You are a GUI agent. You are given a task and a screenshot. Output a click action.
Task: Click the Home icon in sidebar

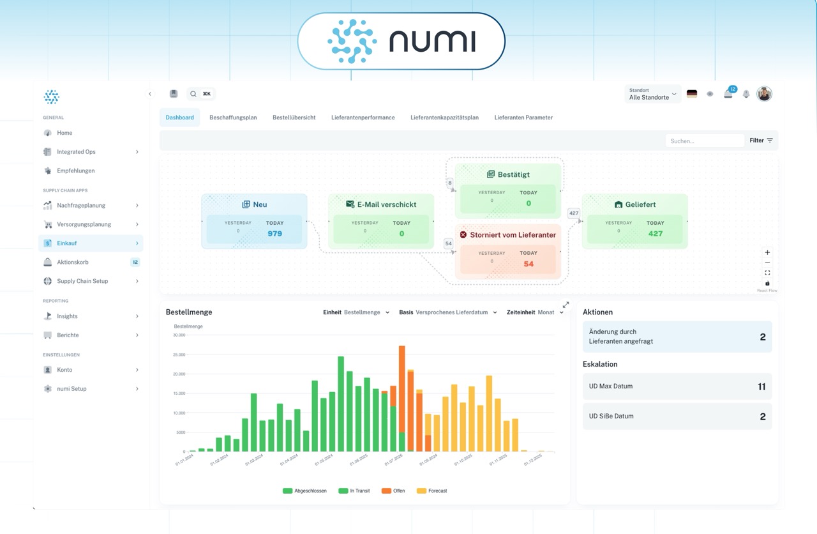47,133
